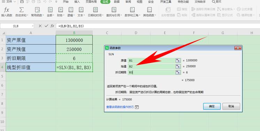Click the AutoSum (自动求和) sigma icon

click(21, 10)
